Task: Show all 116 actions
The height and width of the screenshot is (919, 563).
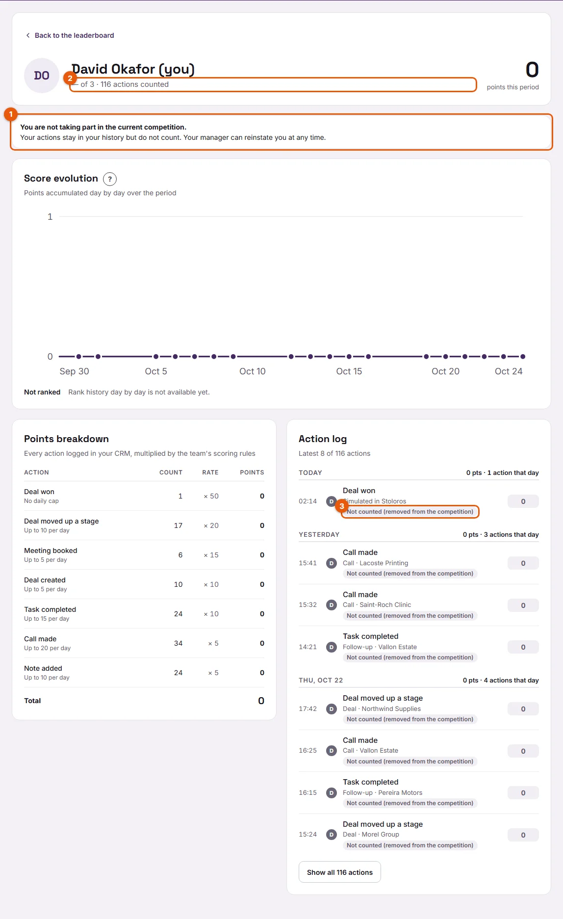Action: coord(340,872)
